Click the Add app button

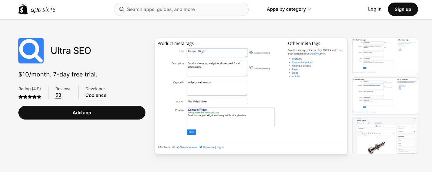[82, 113]
